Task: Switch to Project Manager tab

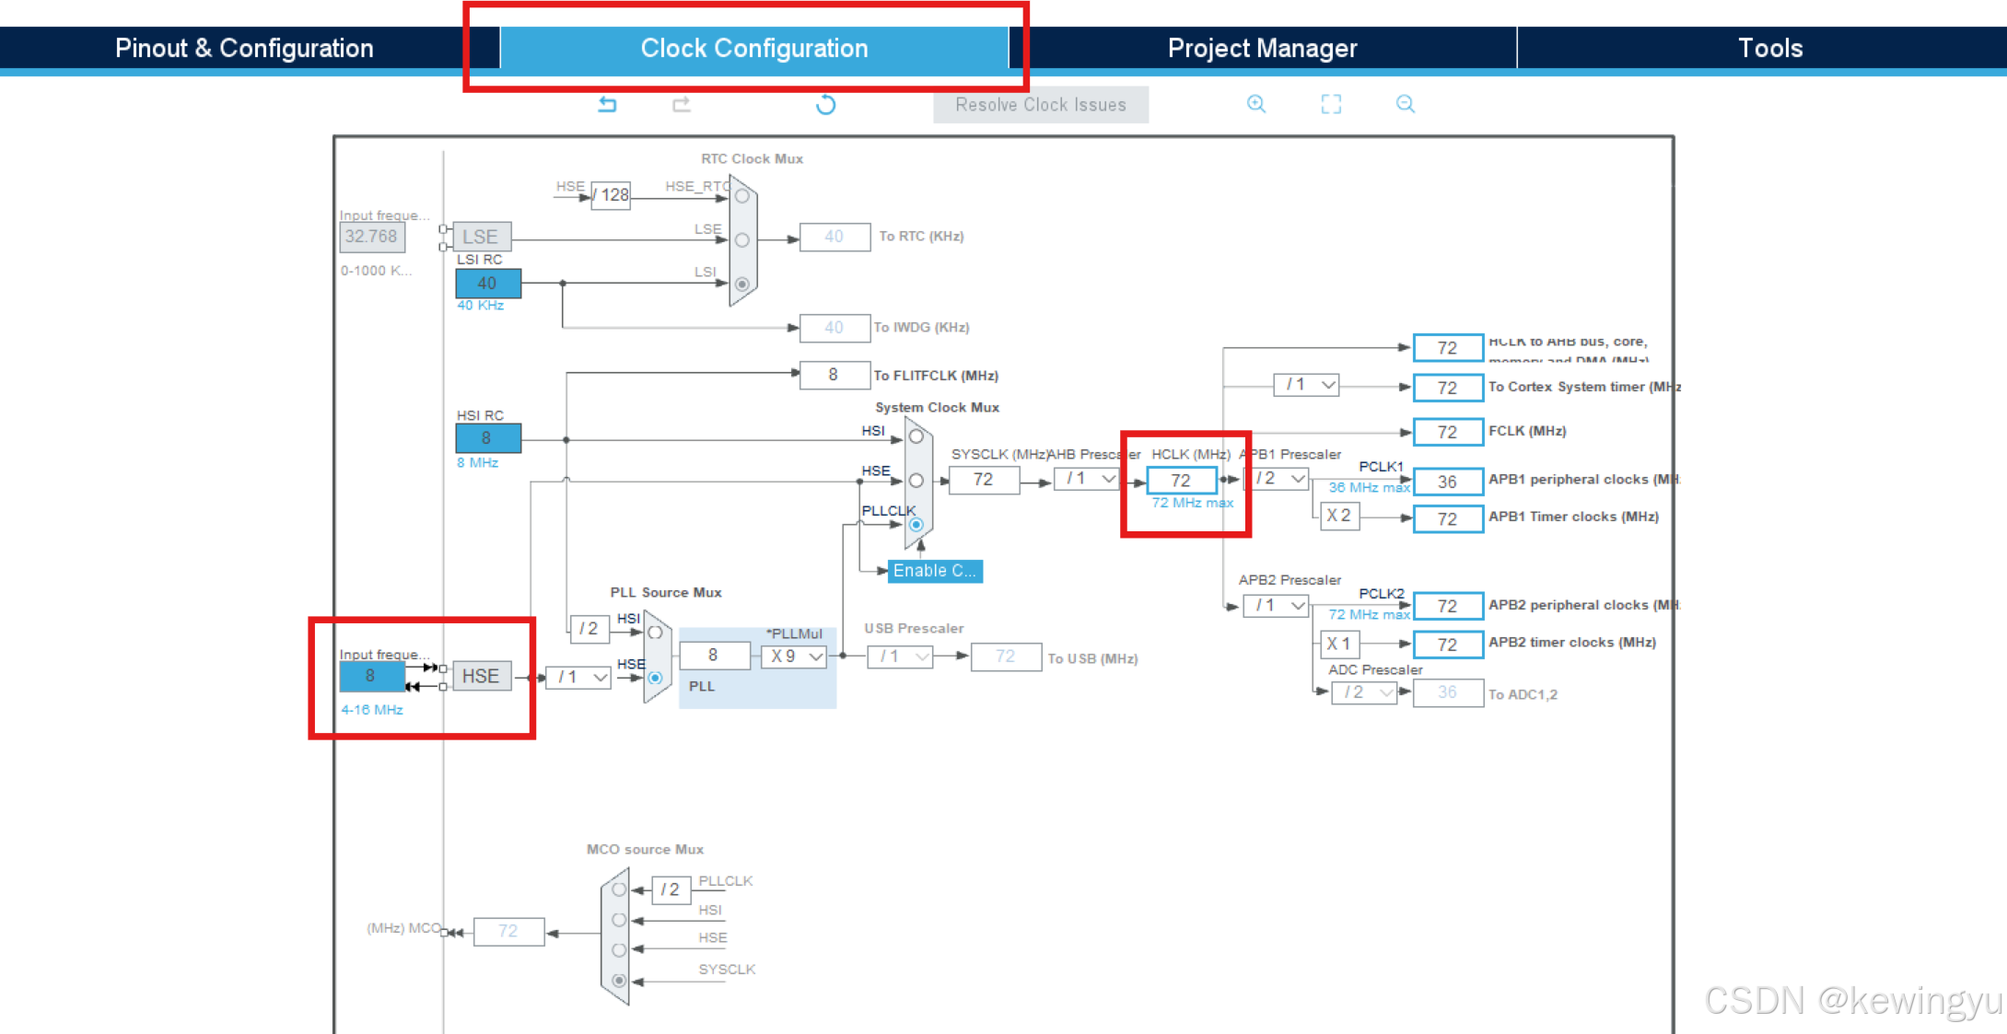Action: 1262,48
